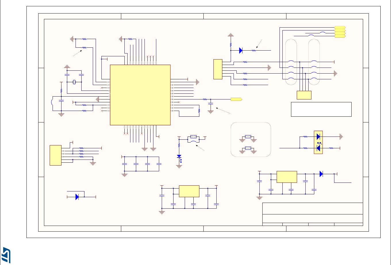The height and width of the screenshot is (265, 391).
Task: Select the vertical resistor at IC's right edge
Action: [199, 111]
